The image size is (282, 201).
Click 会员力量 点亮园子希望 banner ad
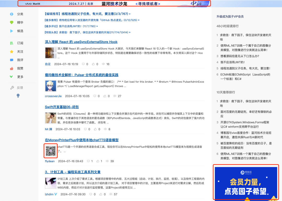[246, 183]
